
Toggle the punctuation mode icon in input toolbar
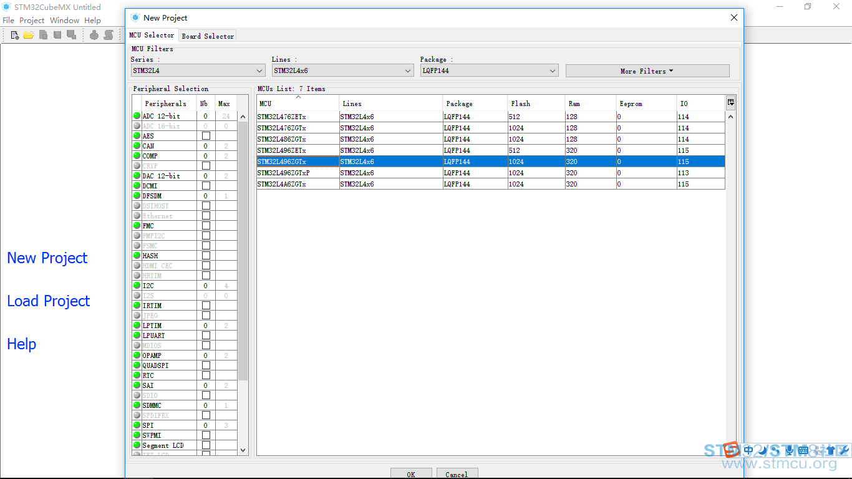click(776, 450)
